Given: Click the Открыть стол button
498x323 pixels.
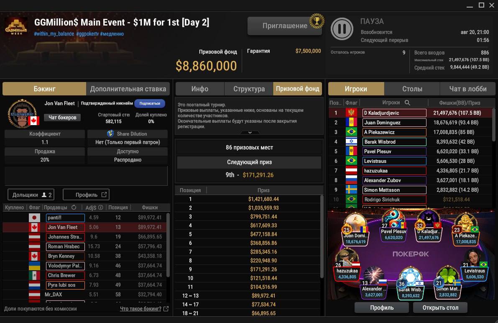Looking at the screenshot, I should 440,308.
